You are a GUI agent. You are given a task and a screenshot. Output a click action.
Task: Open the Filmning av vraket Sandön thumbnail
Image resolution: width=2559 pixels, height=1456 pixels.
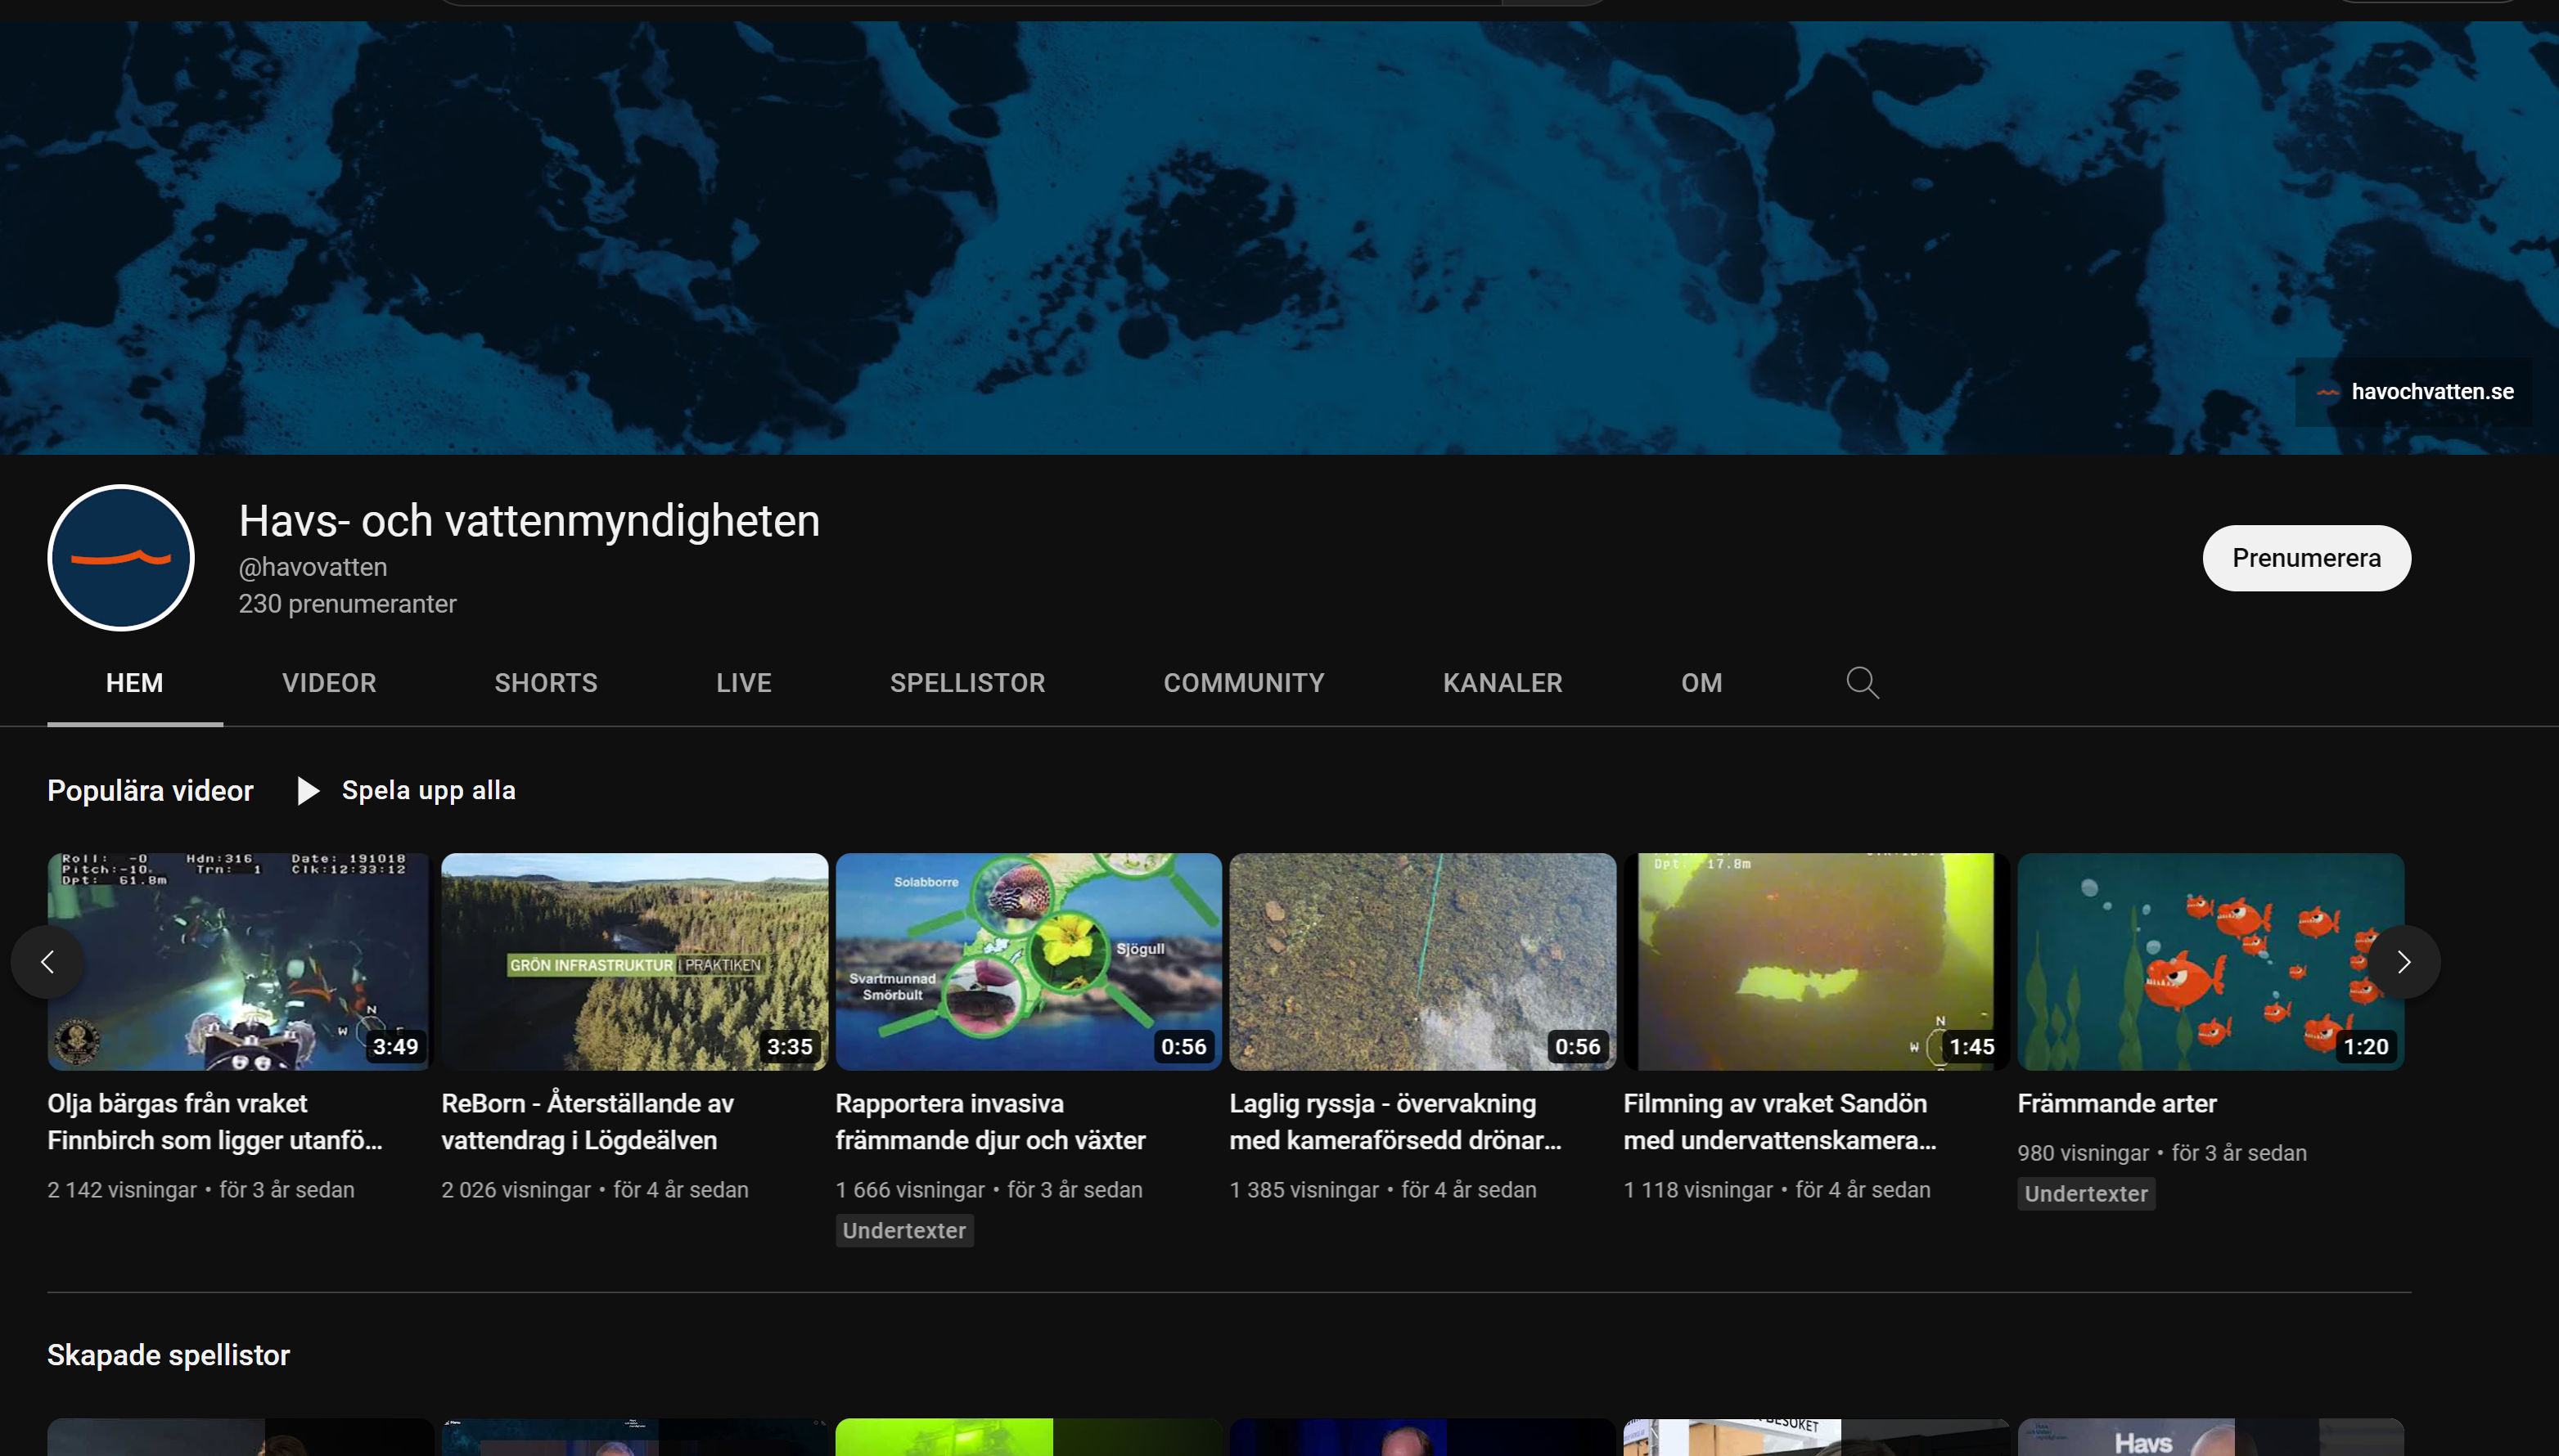1817,962
